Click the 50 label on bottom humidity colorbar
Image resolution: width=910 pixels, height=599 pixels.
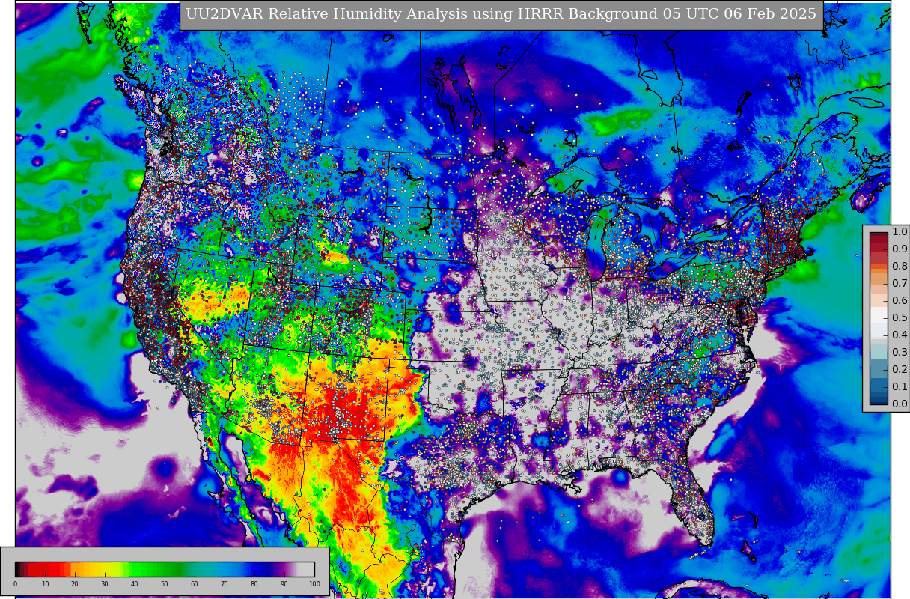(x=165, y=584)
